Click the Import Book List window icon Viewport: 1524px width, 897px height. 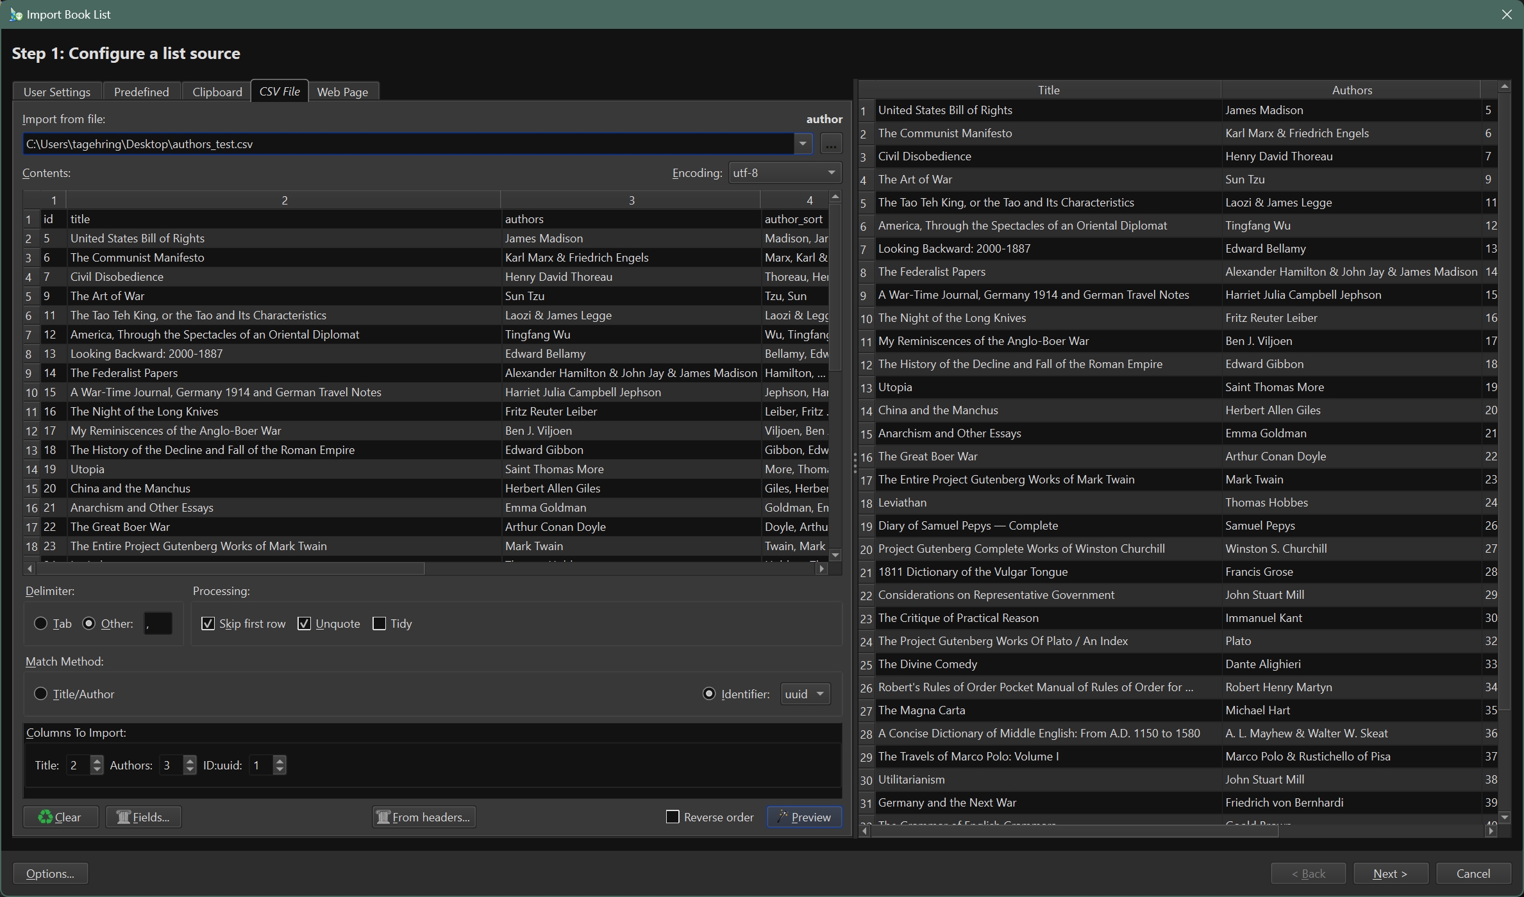click(15, 14)
